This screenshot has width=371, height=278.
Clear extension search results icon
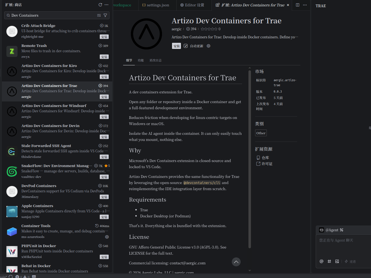point(99,15)
